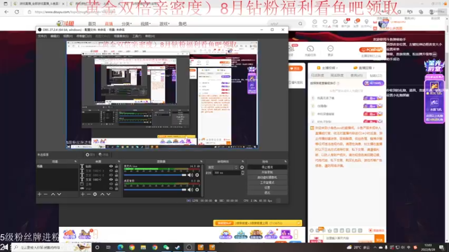
Task: Adjust 麦克风/Aux volume slider
Action: 155,175
